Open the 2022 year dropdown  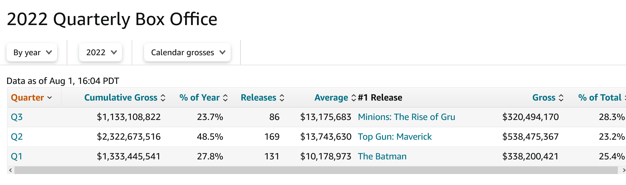pyautogui.click(x=101, y=52)
